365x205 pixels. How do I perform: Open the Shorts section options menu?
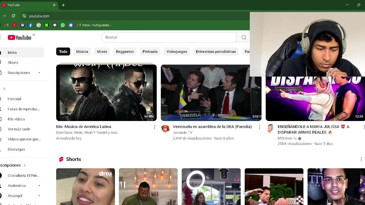tap(361, 159)
